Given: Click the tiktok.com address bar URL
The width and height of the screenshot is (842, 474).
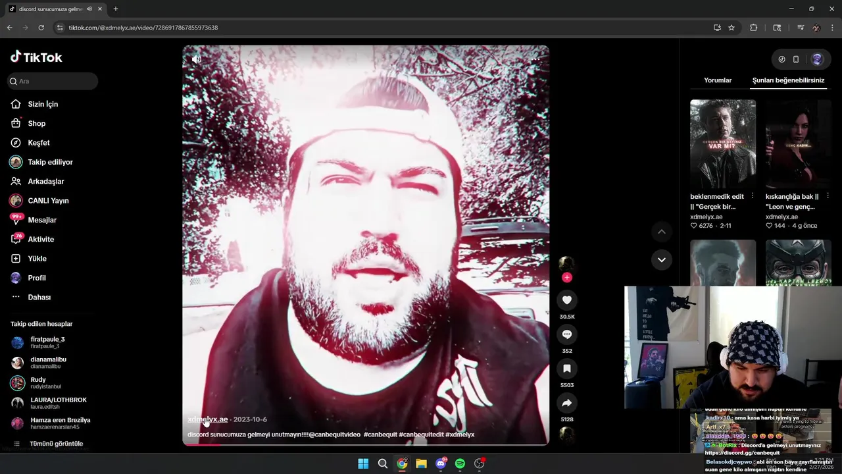Looking at the screenshot, I should (x=143, y=28).
